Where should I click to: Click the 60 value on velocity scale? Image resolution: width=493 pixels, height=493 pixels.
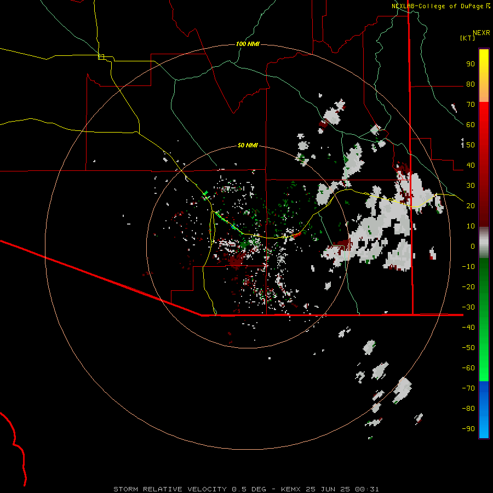471,125
